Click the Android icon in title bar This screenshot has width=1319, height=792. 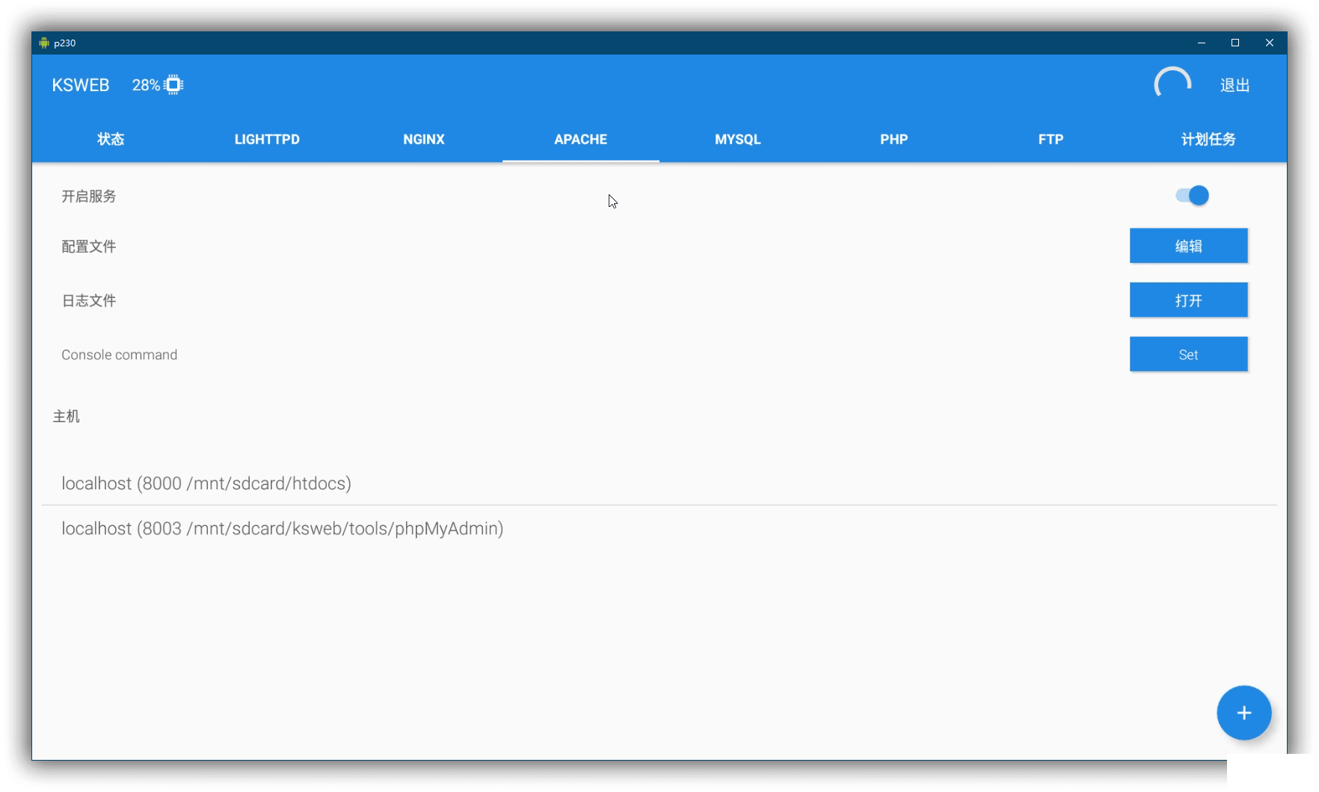click(44, 43)
